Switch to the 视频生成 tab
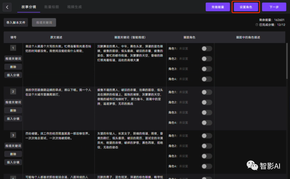The width and height of the screenshot is (290, 179). click(x=74, y=7)
